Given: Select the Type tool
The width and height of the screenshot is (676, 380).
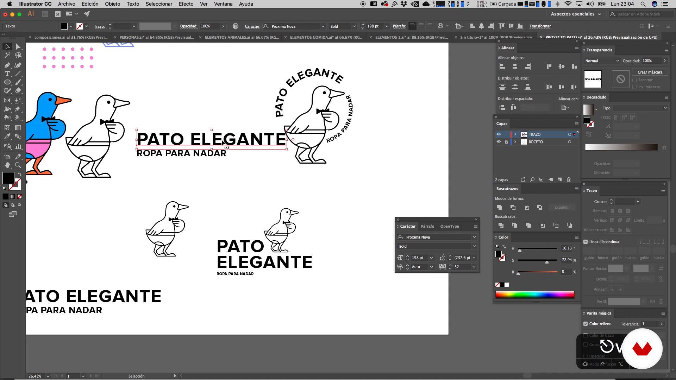Looking at the screenshot, I should (7, 74).
